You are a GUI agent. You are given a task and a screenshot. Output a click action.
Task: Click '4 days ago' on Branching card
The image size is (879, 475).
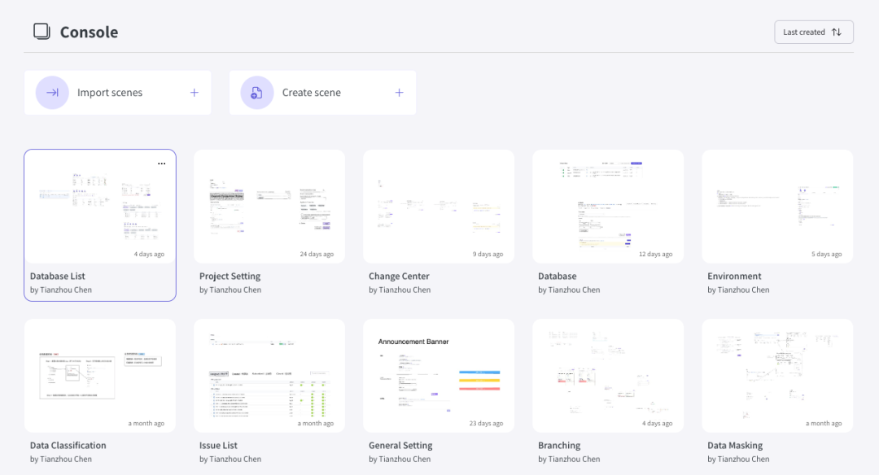click(x=657, y=423)
